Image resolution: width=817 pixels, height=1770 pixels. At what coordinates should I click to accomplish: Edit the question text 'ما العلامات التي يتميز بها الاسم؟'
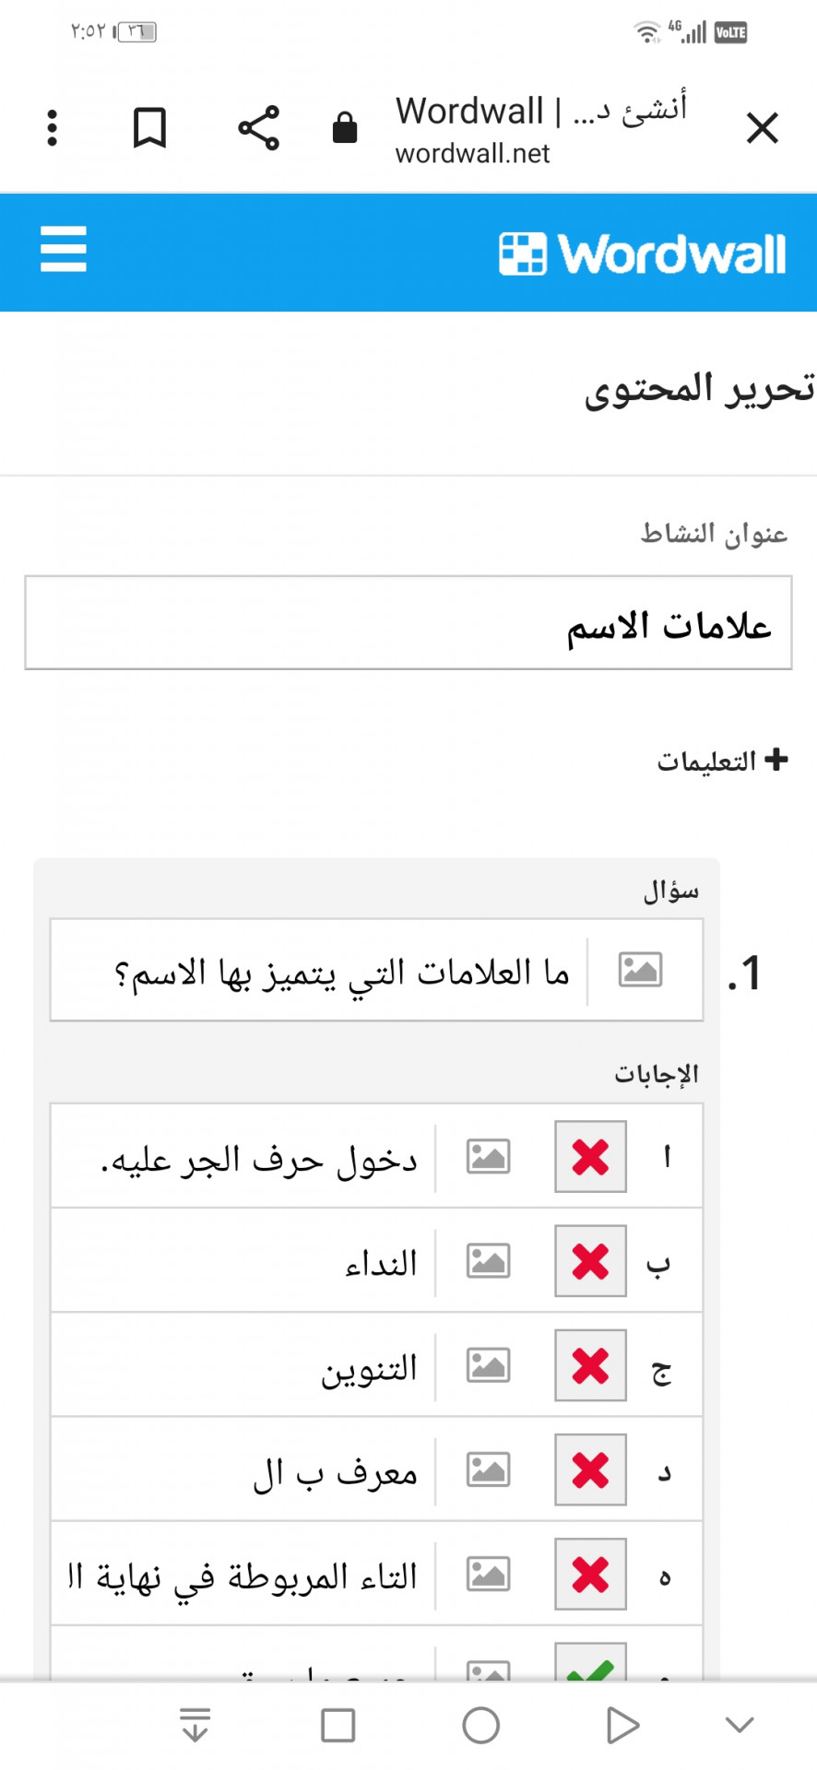[x=319, y=970]
